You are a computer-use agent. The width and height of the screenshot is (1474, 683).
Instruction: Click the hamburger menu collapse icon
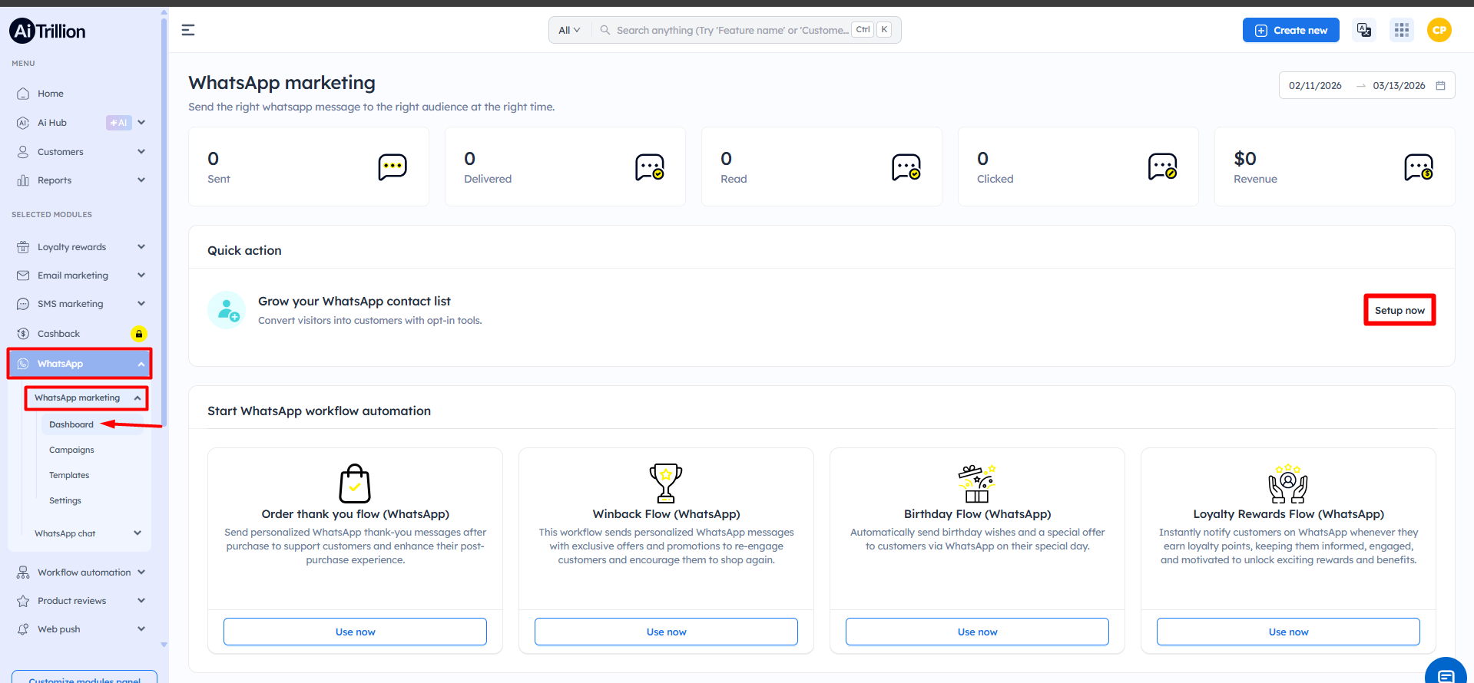(187, 30)
